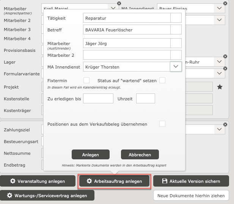This screenshot has height=204, width=234.
Task: Open the Mitarbeiter Ausführender dropdown
Action: click(x=176, y=43)
